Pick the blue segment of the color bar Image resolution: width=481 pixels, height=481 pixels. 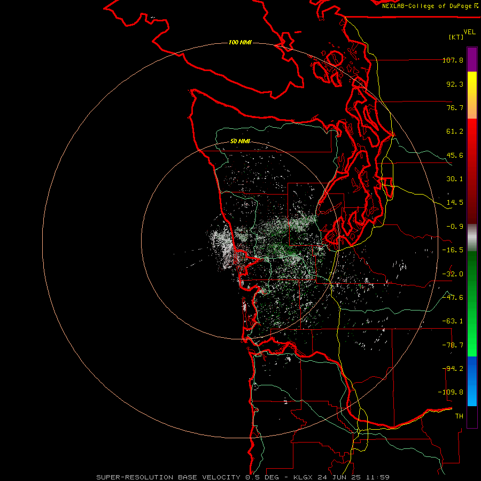(472, 381)
